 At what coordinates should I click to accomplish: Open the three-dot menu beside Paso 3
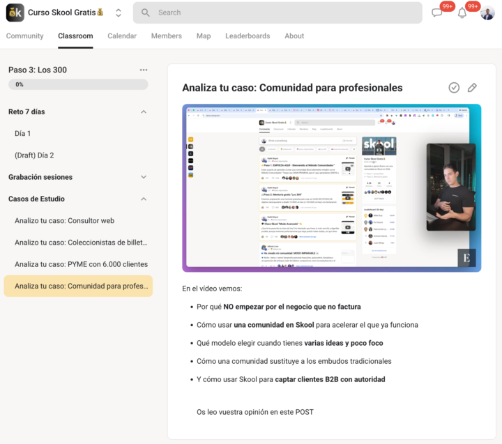tap(144, 70)
